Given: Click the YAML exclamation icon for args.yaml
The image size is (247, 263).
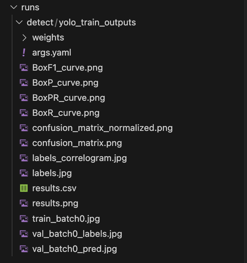Looking at the screenshot, I should [x=24, y=53].
